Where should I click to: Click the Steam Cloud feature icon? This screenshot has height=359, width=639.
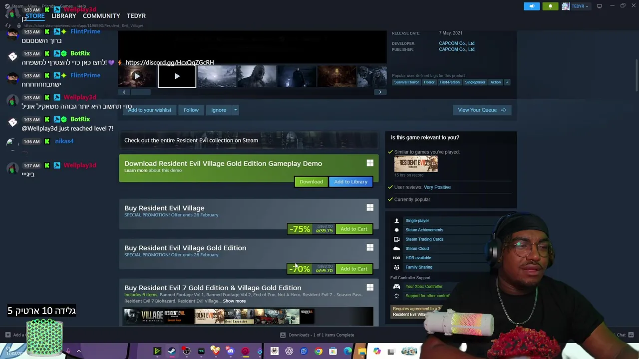coord(397,248)
